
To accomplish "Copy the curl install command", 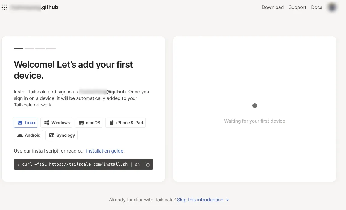I will 147,164.
